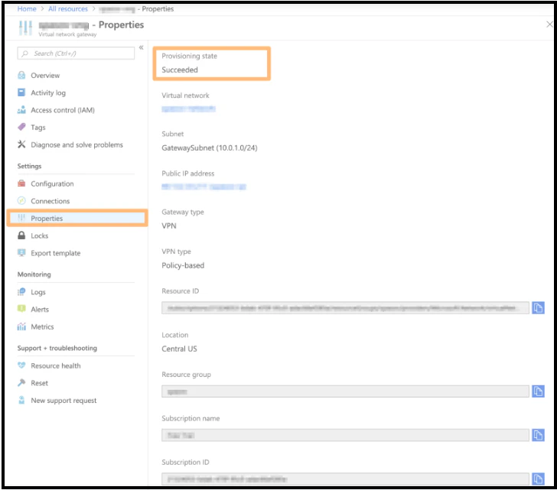The height and width of the screenshot is (490, 557).
Task: Click the virtual network gateway header icon
Action: coord(25,28)
